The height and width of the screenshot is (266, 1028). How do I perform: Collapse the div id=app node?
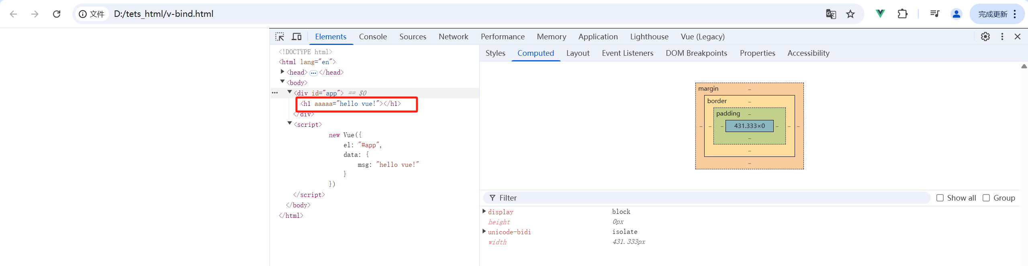click(290, 92)
